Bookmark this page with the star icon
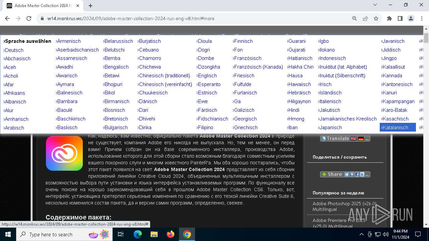The width and height of the screenshot is (429, 241). pos(376,18)
